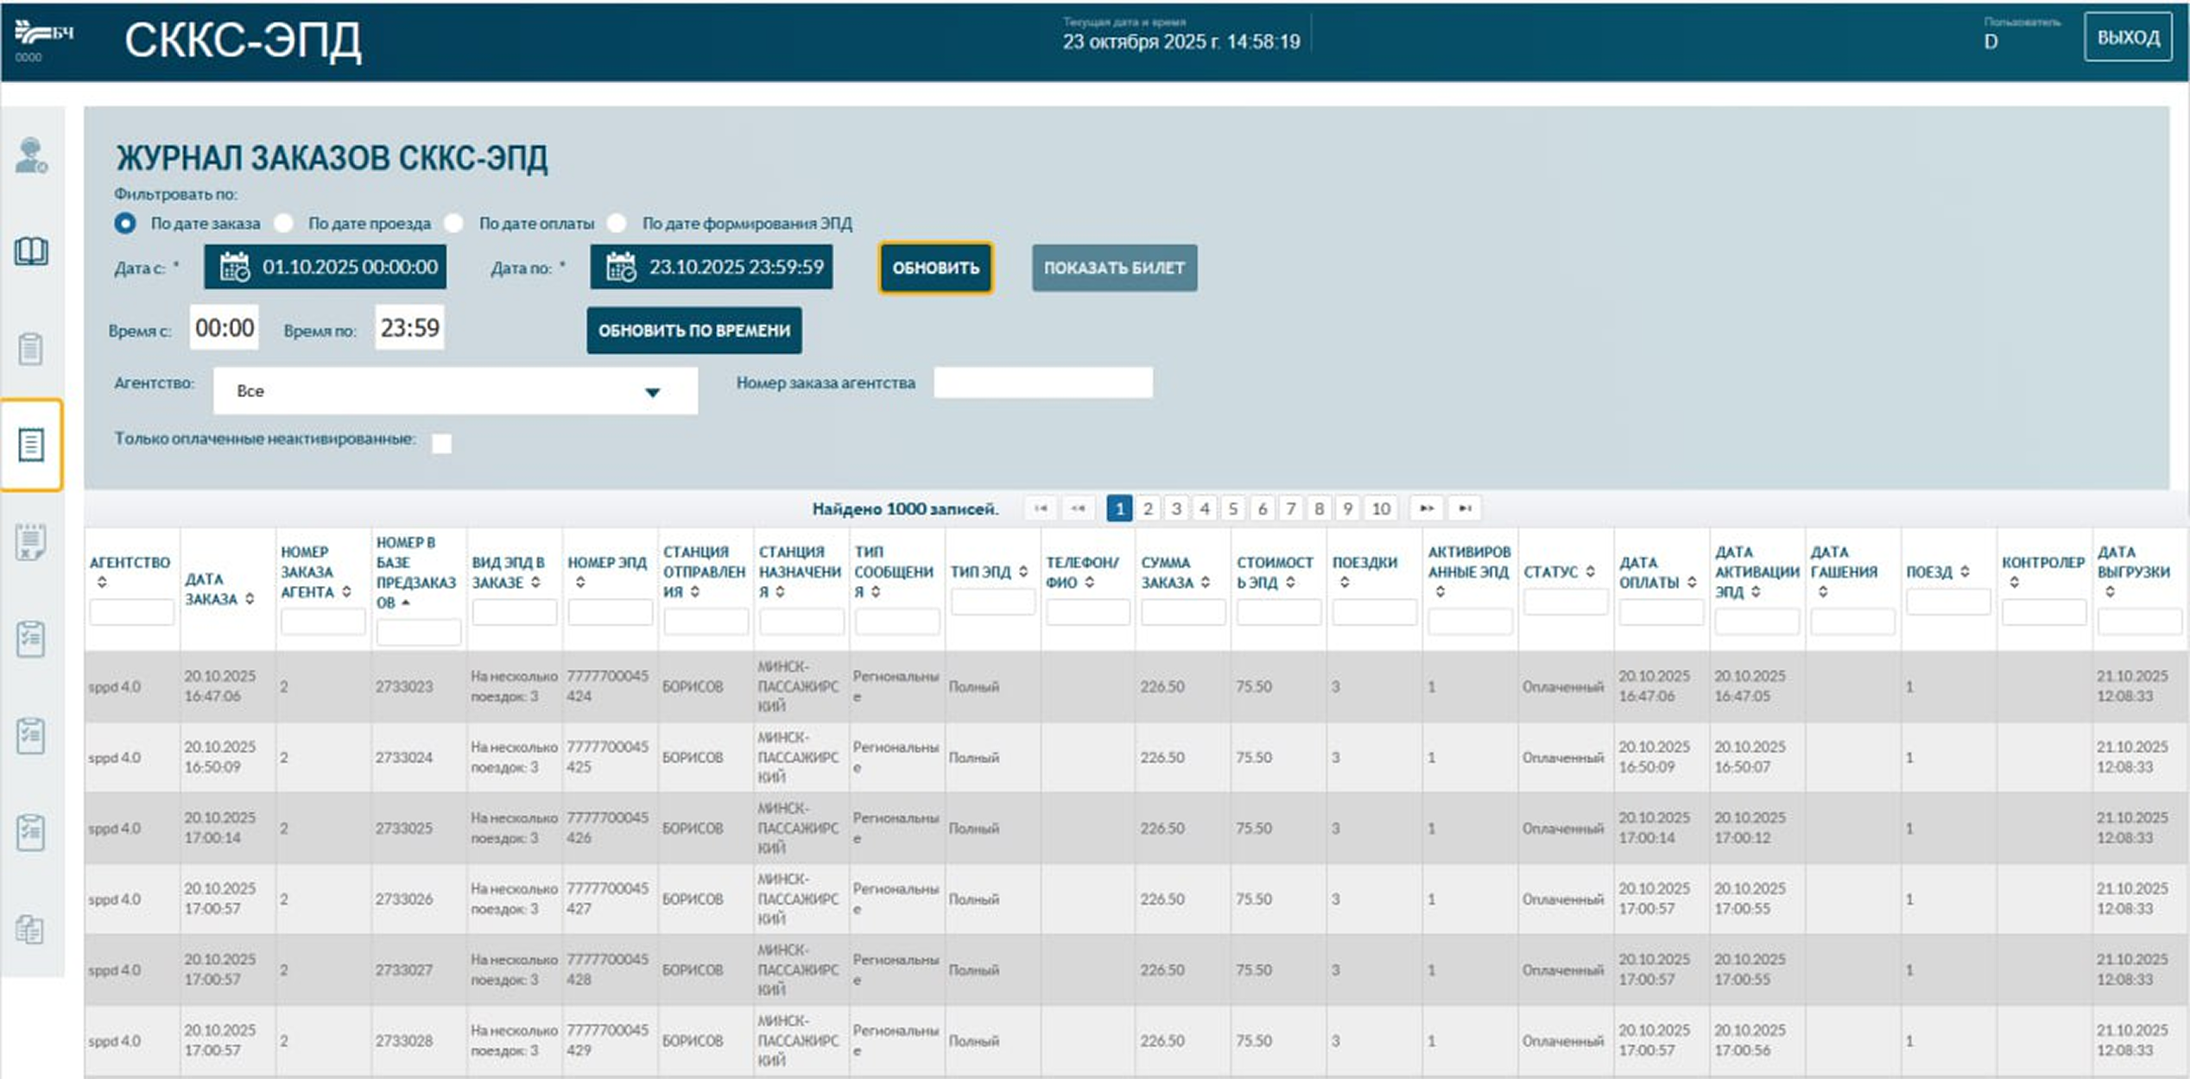Viewport: 2190px width, 1079px height.
Task: Click the 'Номер заказа агентства' field
Action: click(x=1042, y=382)
